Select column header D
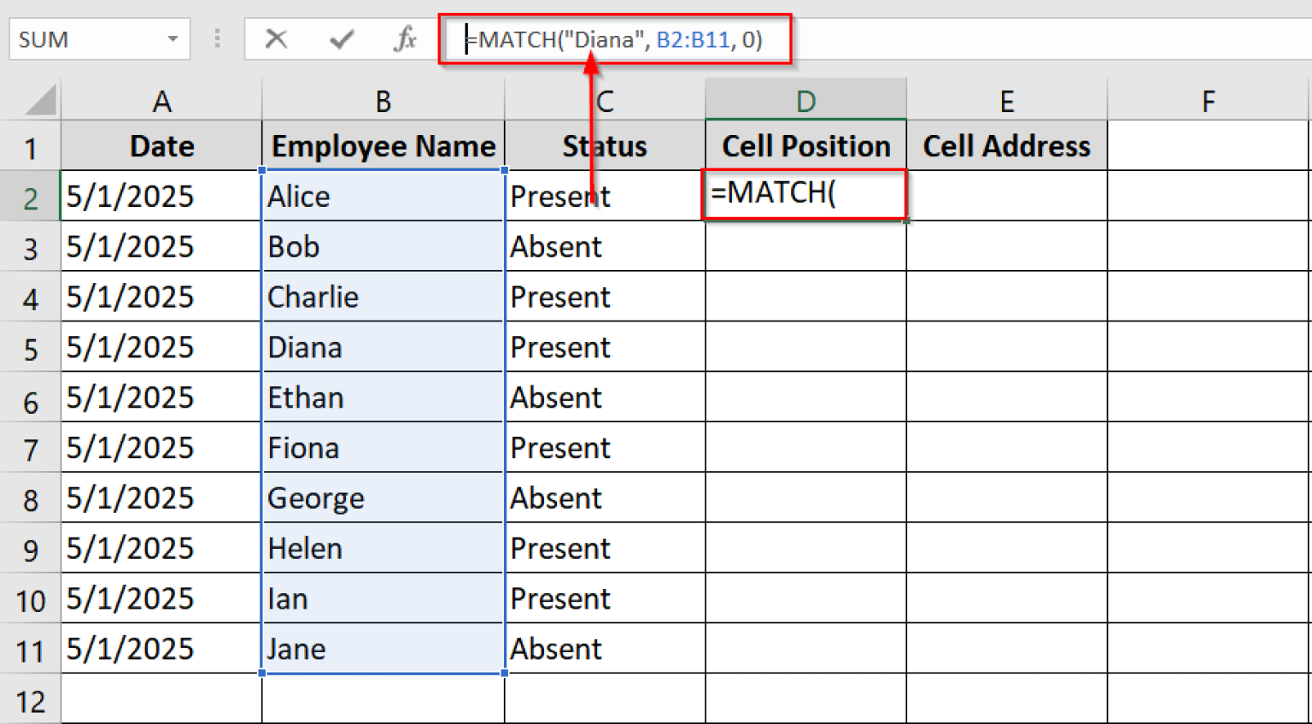Viewport: 1312px width, 724px height. pos(805,100)
